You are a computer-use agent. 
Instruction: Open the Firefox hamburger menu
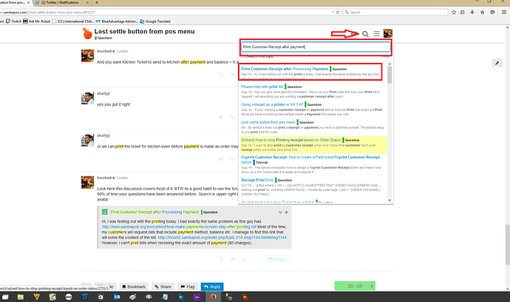[x=504, y=12]
